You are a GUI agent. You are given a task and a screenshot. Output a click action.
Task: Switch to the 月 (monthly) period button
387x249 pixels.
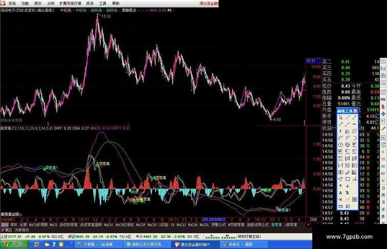coord(383,202)
